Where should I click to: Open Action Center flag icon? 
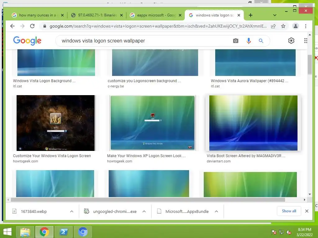point(274,232)
